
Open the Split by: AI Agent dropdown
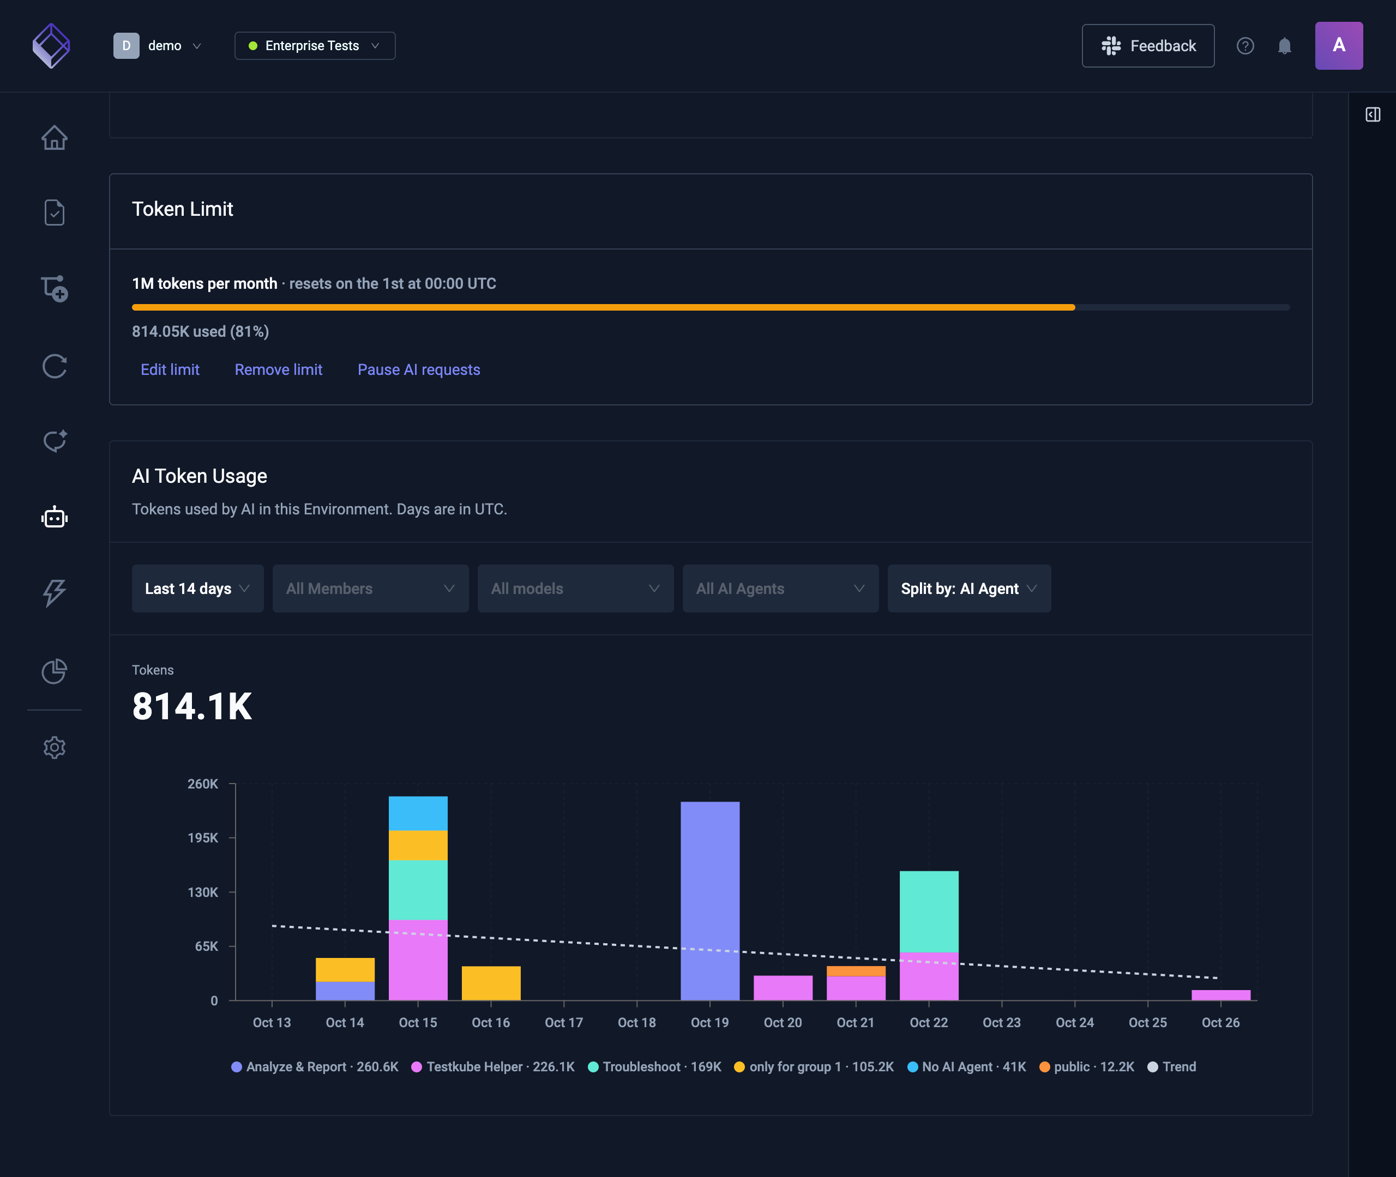pyautogui.click(x=968, y=588)
